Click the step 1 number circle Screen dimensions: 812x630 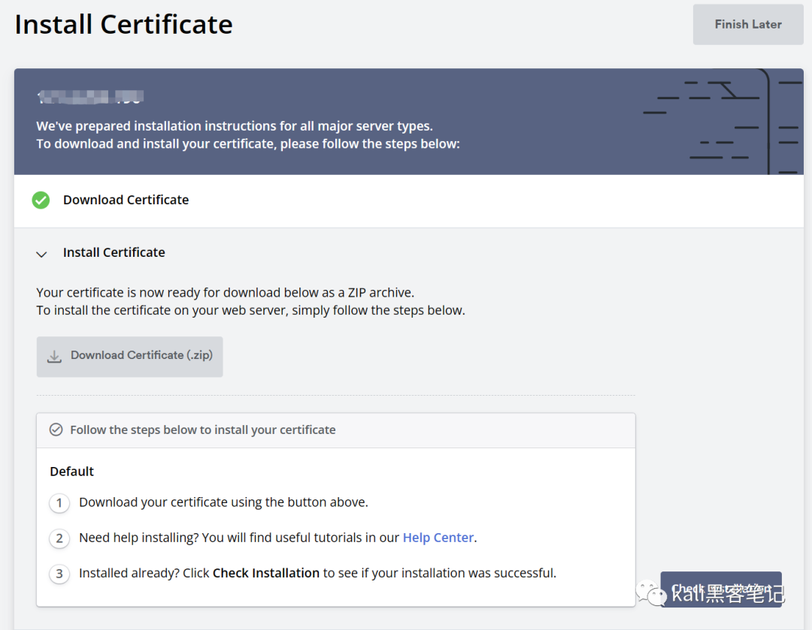point(59,503)
